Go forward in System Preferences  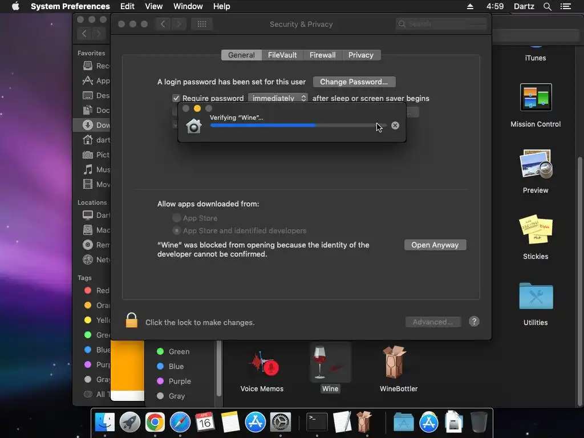(x=179, y=24)
